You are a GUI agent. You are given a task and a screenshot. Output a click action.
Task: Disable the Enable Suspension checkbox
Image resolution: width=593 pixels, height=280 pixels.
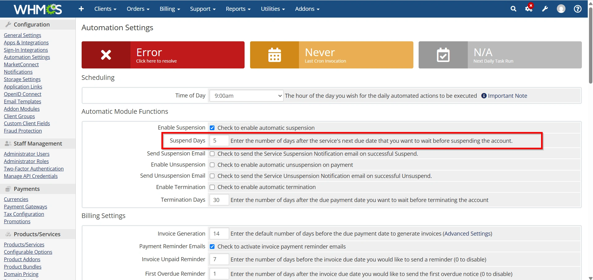click(x=212, y=128)
